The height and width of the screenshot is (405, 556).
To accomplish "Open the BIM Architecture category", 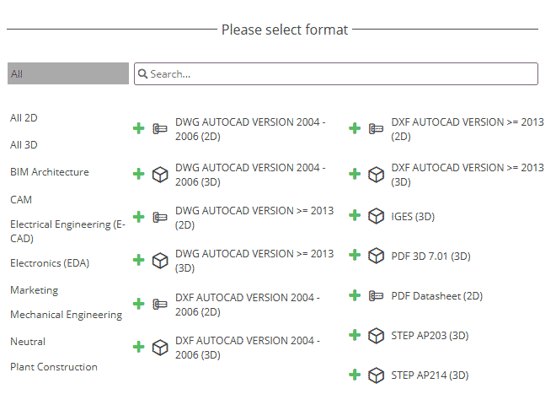I will (50, 172).
